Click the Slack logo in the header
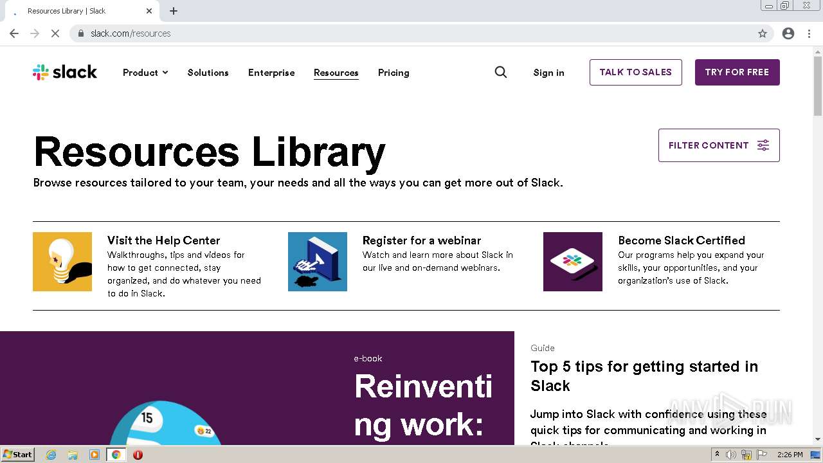The height and width of the screenshot is (463, 823). pos(65,72)
